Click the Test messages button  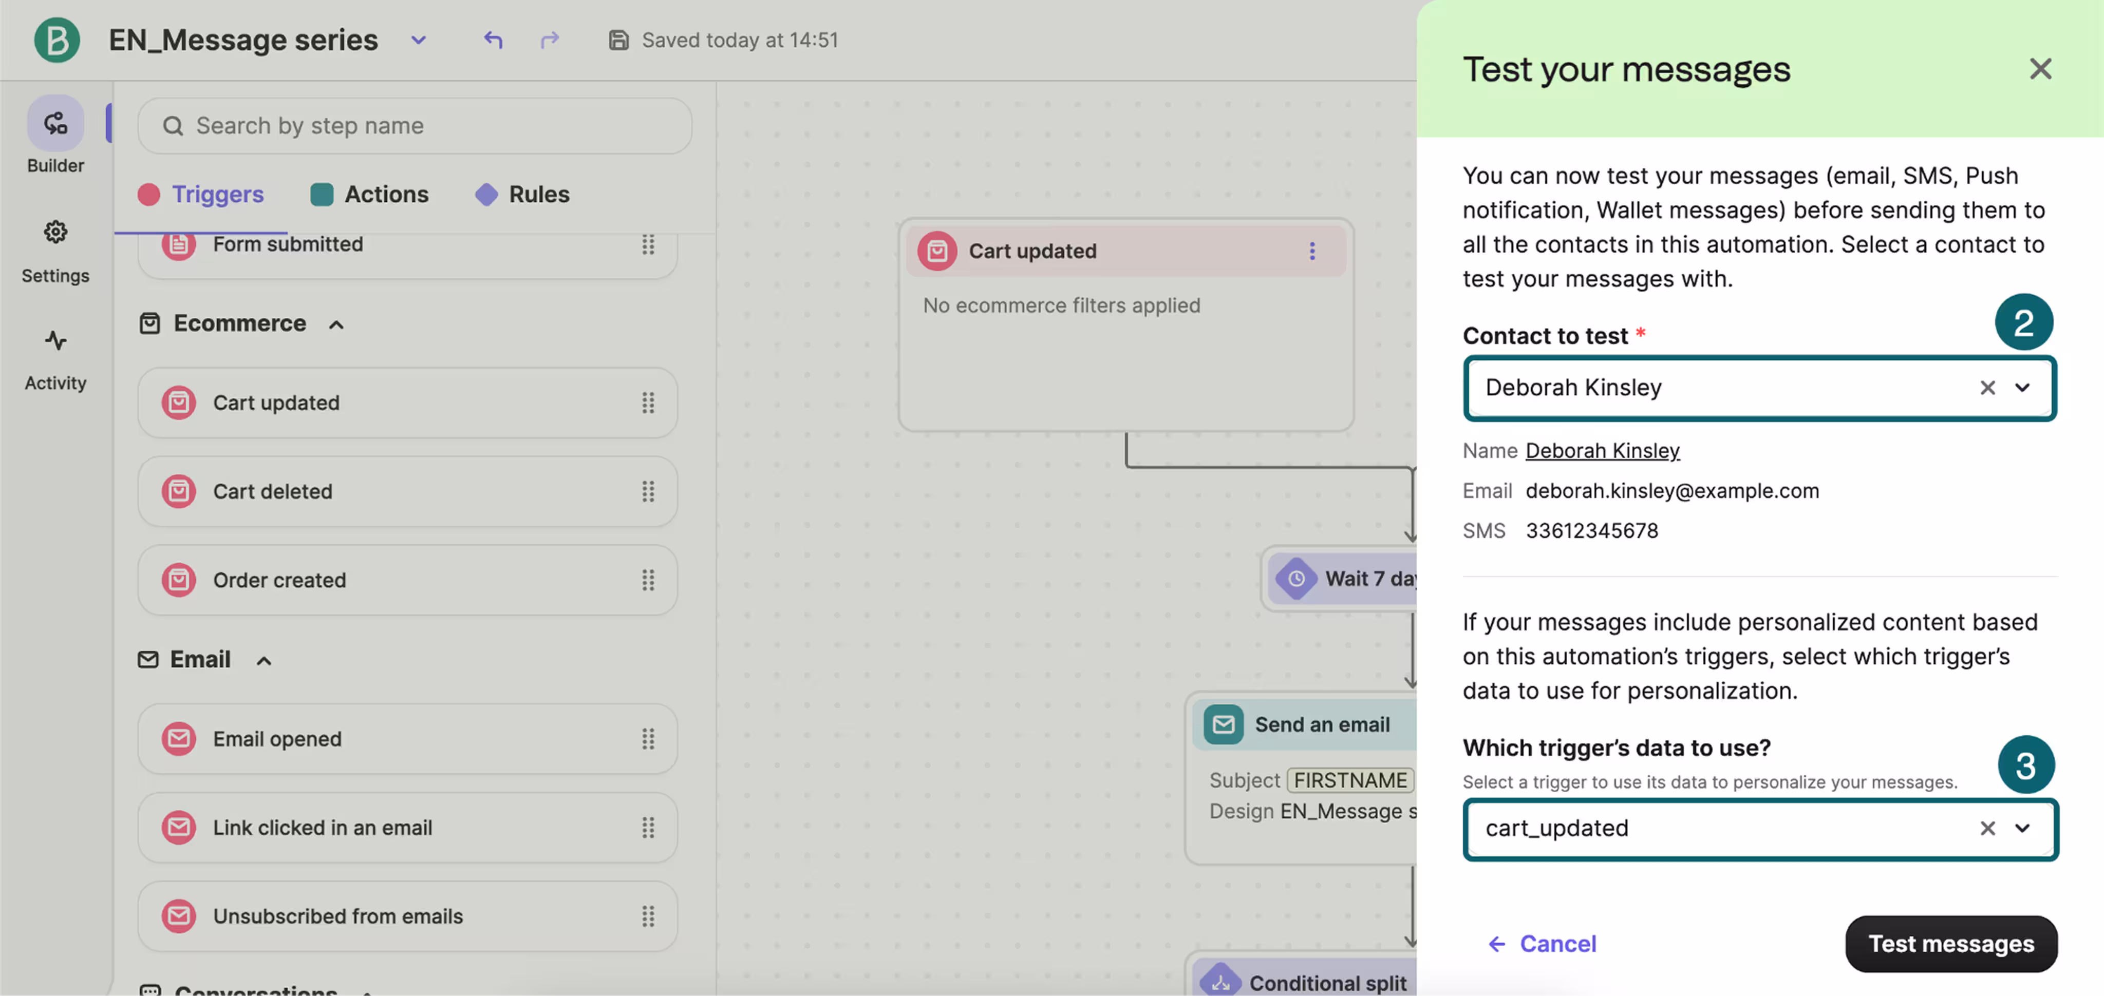1951,944
